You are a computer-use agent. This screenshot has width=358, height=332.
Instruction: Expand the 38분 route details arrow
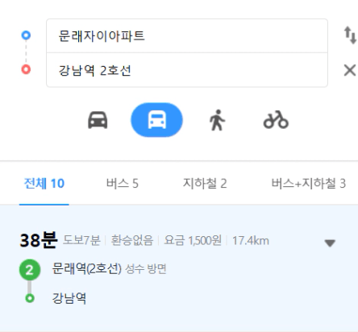(x=330, y=243)
